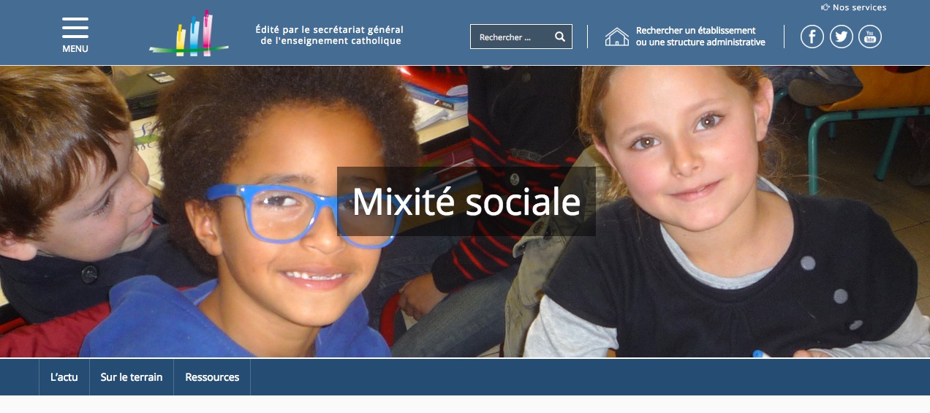Select the L'actu tab
930x413 pixels.
(x=64, y=377)
